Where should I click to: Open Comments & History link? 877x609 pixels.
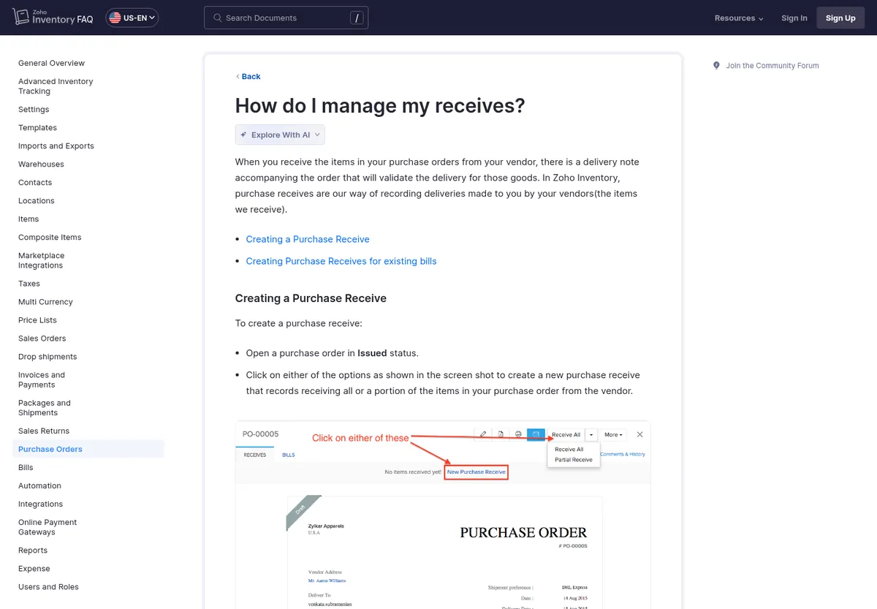[623, 454]
